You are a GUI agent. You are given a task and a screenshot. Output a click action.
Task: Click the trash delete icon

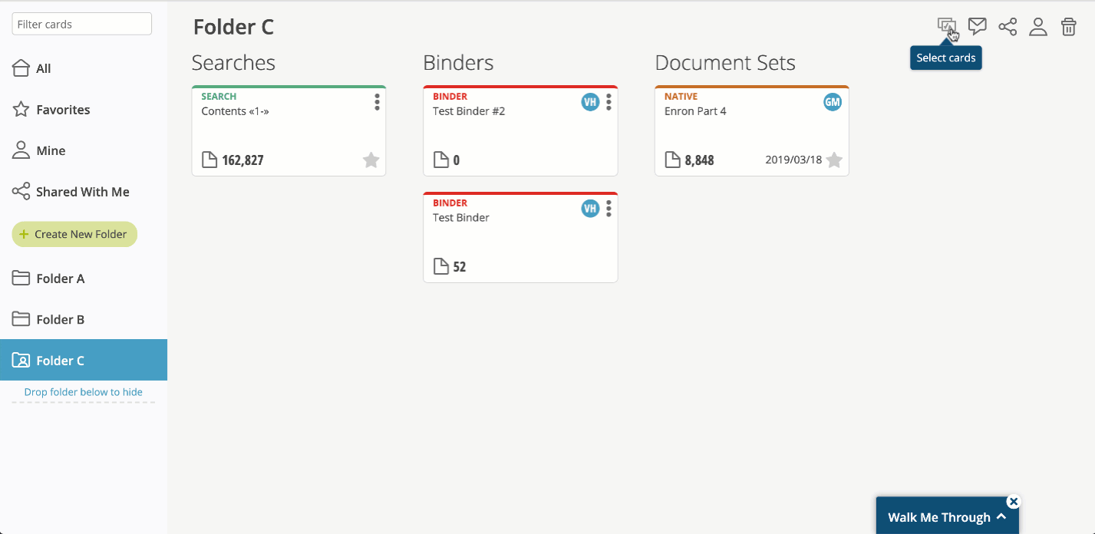[1068, 27]
